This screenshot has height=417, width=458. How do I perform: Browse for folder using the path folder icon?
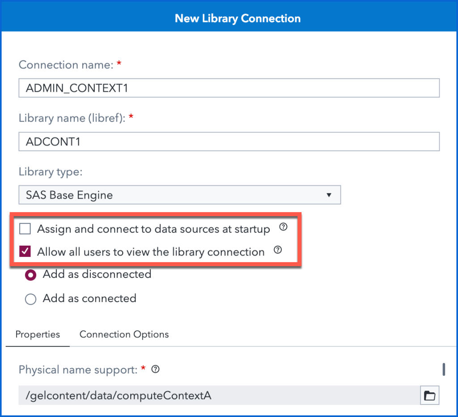click(x=429, y=396)
